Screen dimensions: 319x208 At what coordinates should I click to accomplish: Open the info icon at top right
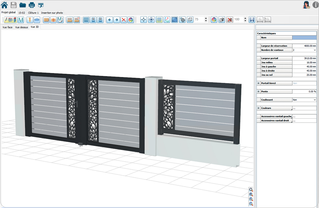pyautogui.click(x=315, y=5)
